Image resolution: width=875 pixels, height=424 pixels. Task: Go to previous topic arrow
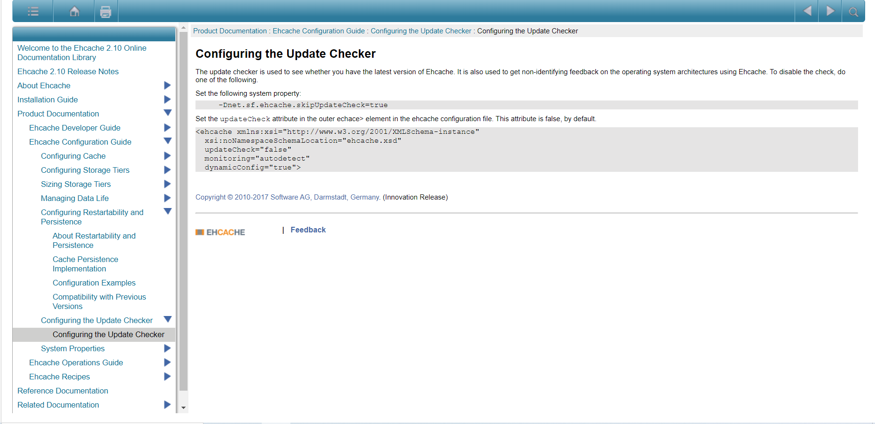coord(807,11)
